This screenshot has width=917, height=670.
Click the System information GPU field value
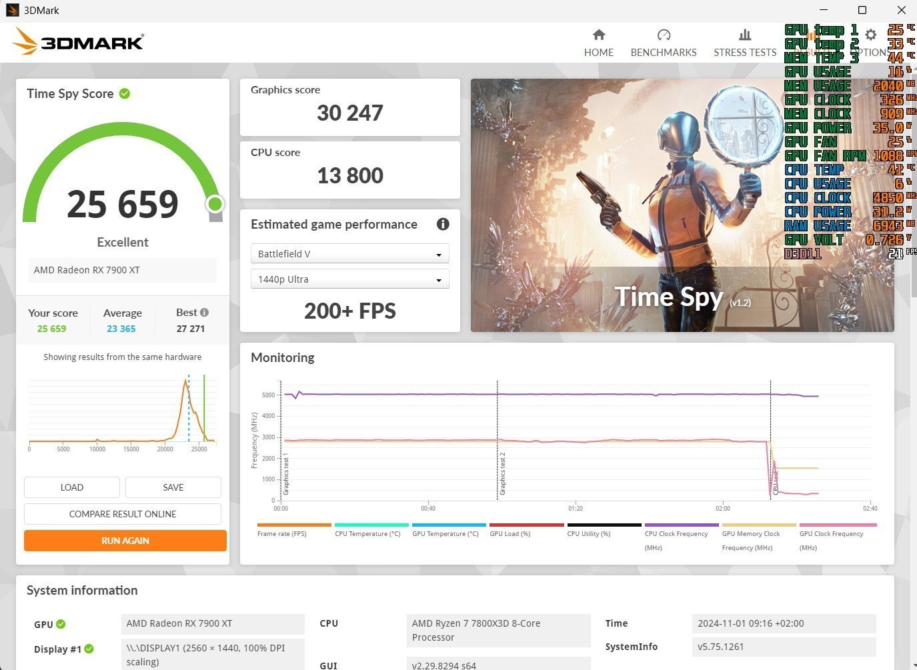213,624
